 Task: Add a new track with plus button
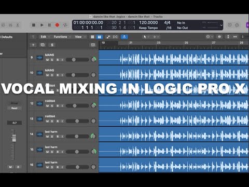pyautogui.click(x=33, y=45)
